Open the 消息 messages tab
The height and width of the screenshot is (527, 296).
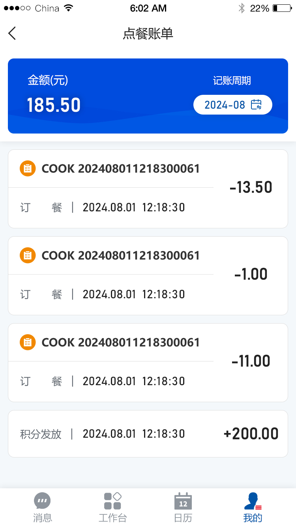tap(43, 507)
